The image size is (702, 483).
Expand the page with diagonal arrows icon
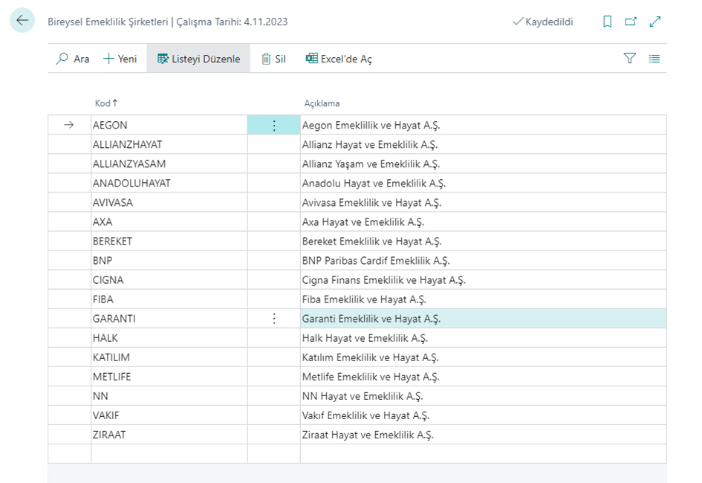click(655, 22)
